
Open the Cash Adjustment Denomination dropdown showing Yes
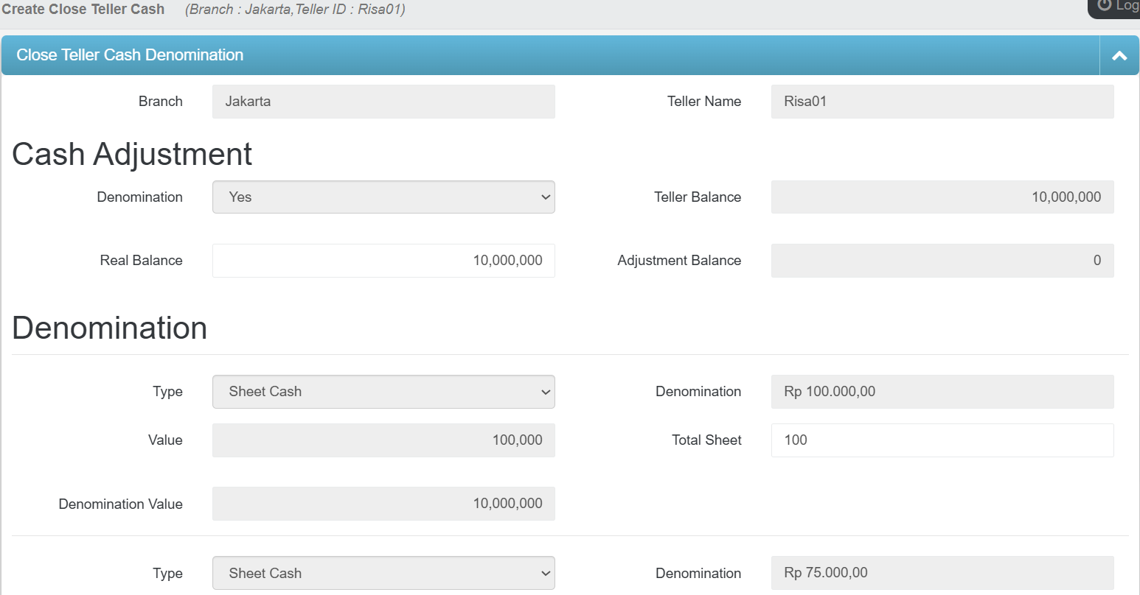tap(383, 197)
